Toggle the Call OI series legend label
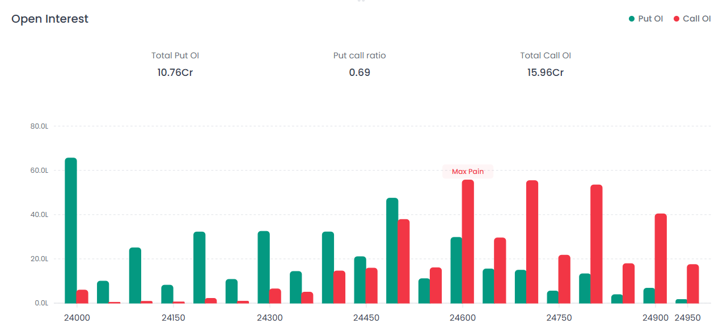This screenshot has width=723, height=336. point(696,19)
